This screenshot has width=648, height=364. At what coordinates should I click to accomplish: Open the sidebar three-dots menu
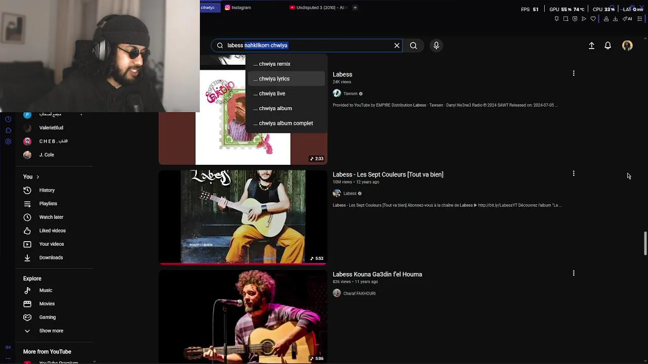click(x=8, y=358)
